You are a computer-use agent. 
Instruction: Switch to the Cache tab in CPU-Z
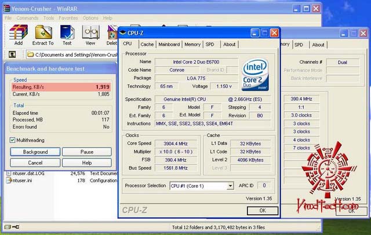click(x=147, y=45)
